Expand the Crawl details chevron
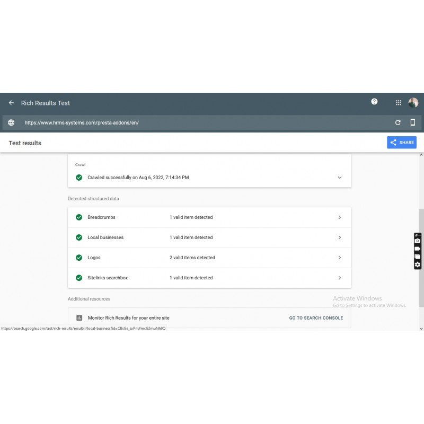 [340, 178]
